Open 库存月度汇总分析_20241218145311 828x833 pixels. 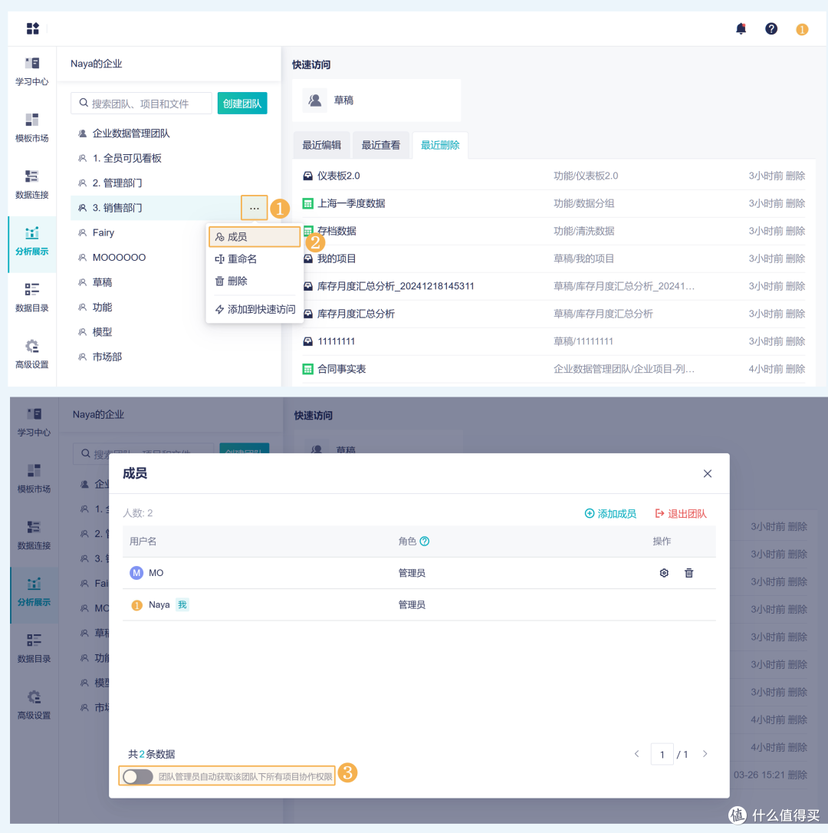coord(396,286)
